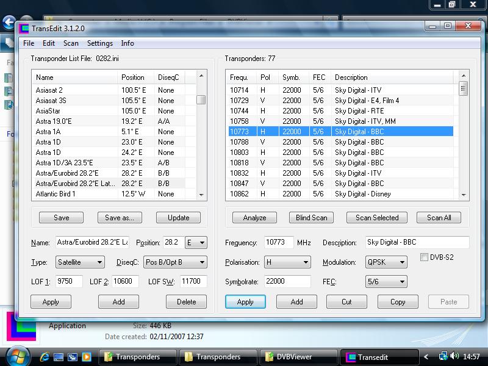This screenshot has width=488, height=366.
Task: Click the transponder list scrollbar thumb
Action: (463, 89)
